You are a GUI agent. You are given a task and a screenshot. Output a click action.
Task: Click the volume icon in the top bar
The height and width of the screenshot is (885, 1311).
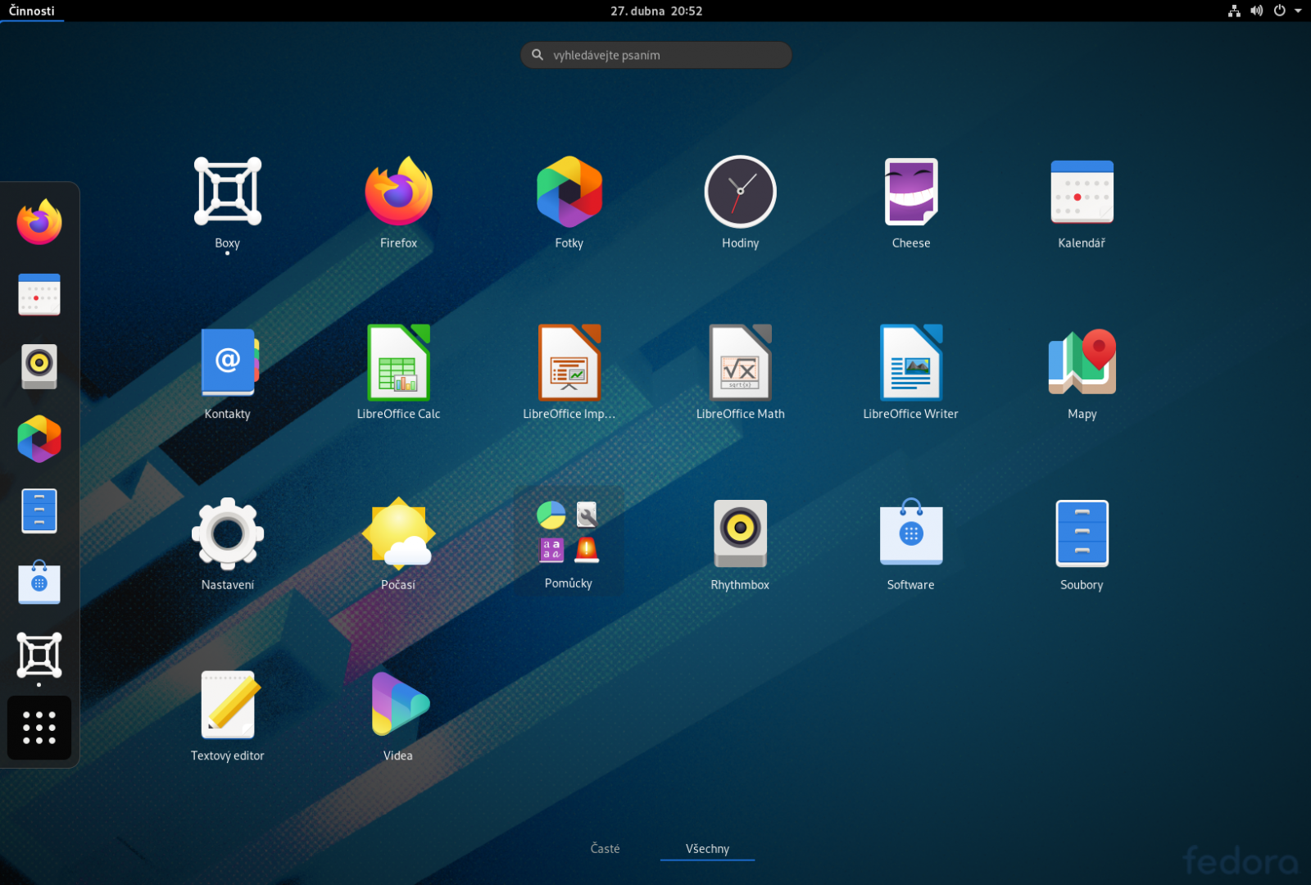click(x=1256, y=11)
